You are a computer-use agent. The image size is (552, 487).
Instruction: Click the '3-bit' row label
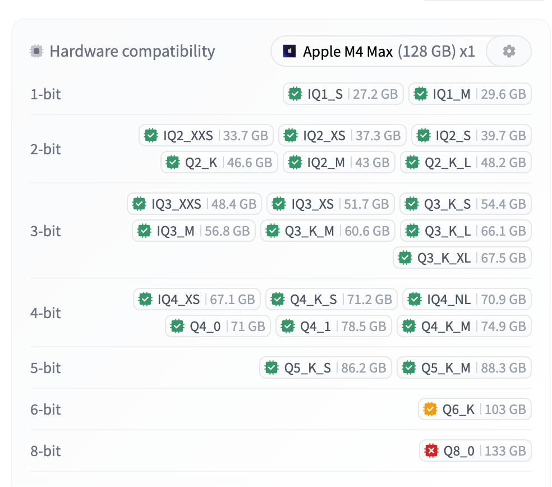tap(45, 231)
